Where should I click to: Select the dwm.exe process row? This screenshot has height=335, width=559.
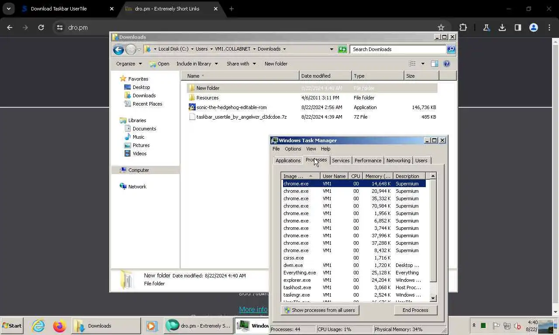[353, 265]
